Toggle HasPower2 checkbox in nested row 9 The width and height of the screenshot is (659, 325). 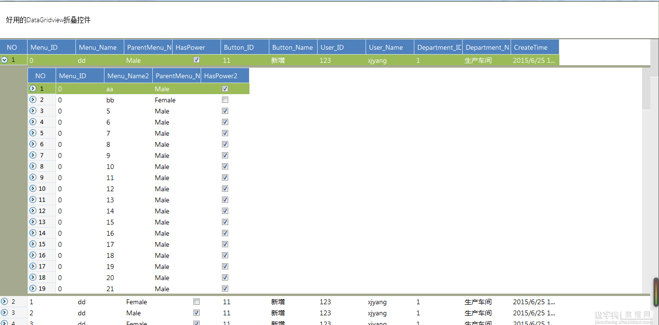click(225, 178)
